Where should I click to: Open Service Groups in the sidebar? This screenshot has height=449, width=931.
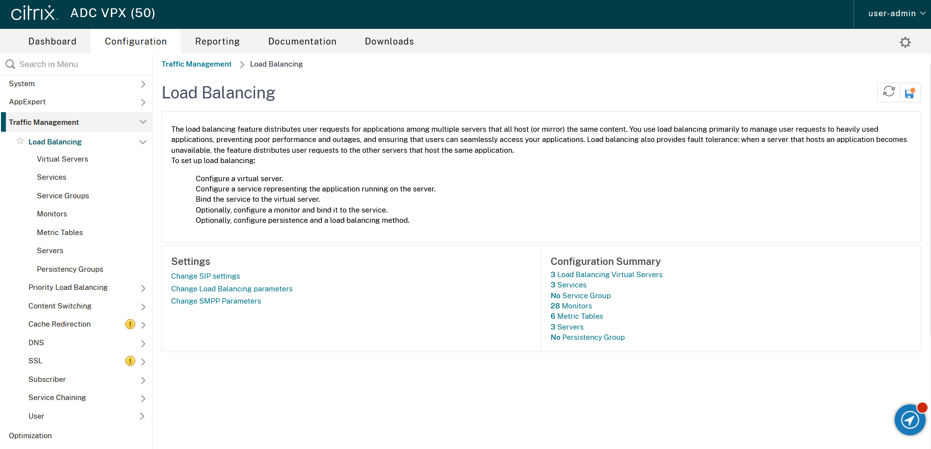pos(63,196)
